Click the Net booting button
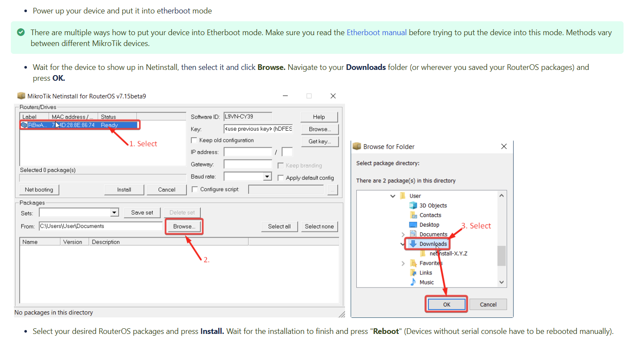The height and width of the screenshot is (340, 627). (39, 189)
